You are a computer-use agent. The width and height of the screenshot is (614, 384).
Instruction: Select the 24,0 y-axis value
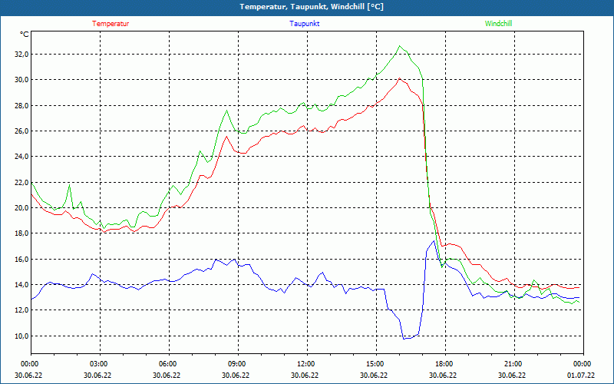click(x=21, y=157)
